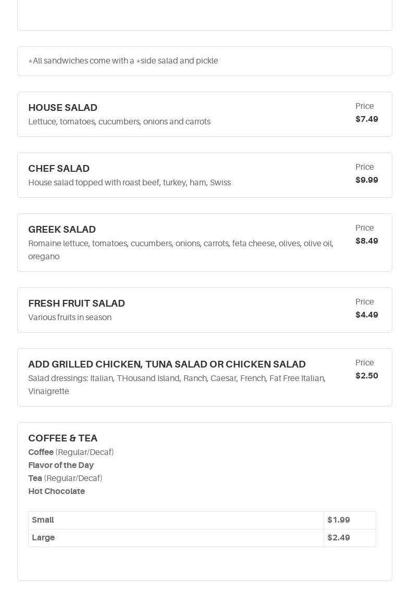Click the Hot Chocolate item

pos(56,491)
